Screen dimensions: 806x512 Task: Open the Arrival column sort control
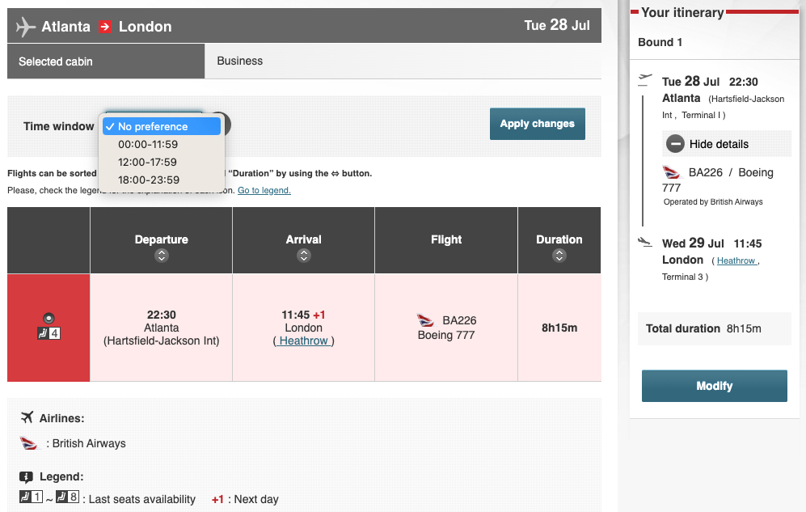[303, 256]
